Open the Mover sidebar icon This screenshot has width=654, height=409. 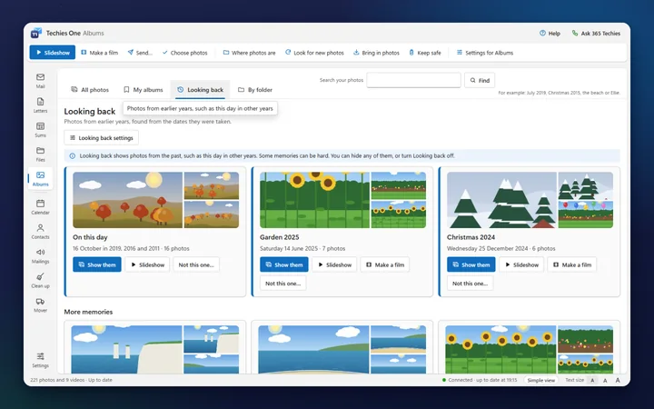tap(41, 305)
